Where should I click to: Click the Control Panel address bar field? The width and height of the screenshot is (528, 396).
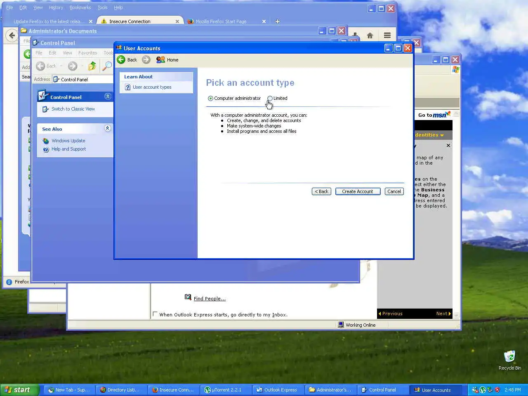82,79
